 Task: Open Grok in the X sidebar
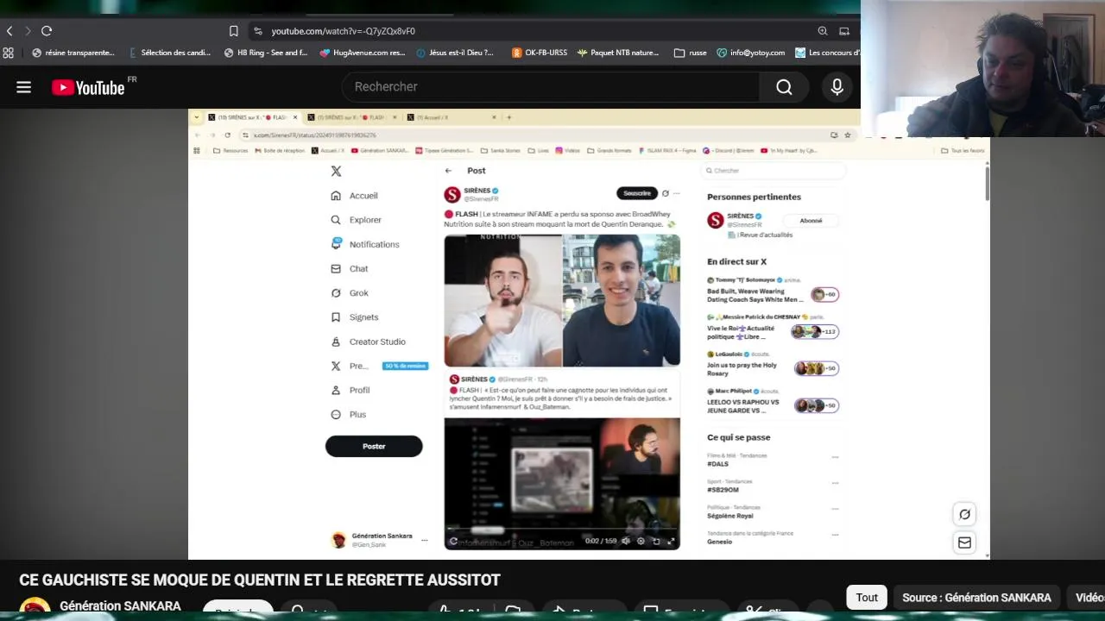(x=350, y=293)
